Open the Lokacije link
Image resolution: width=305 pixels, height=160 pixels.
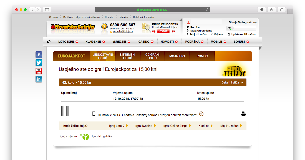(123, 17)
